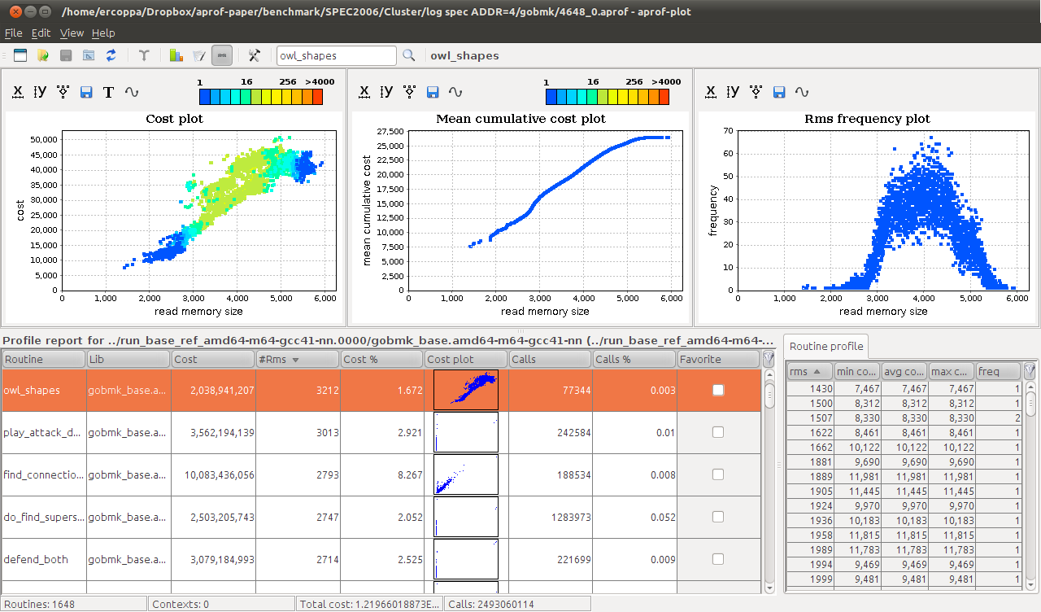Switch to the Routine profile tab

click(x=825, y=346)
